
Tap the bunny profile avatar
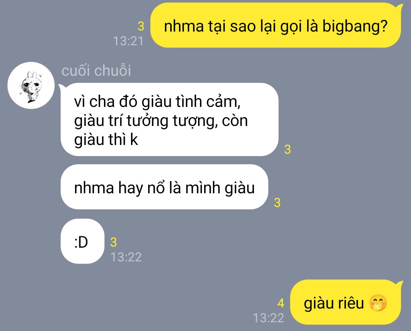point(31,85)
